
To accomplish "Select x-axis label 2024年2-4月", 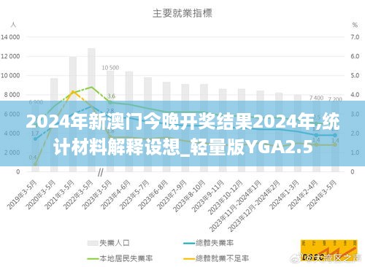I will [x=303, y=195].
